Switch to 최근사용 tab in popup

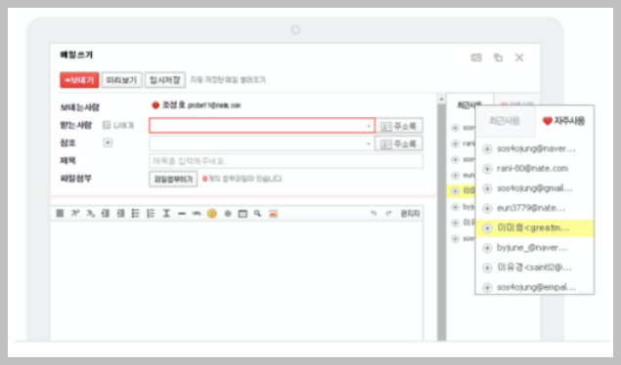click(x=505, y=120)
